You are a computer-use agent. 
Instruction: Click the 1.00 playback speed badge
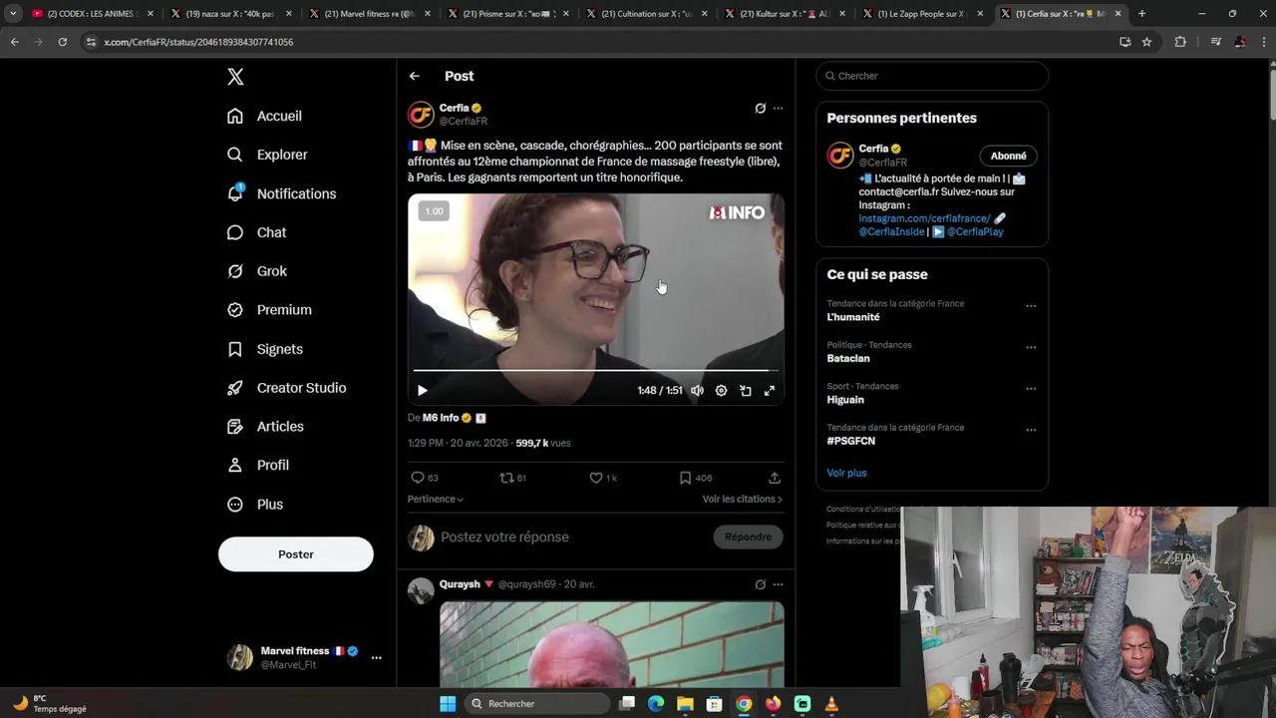pos(434,211)
